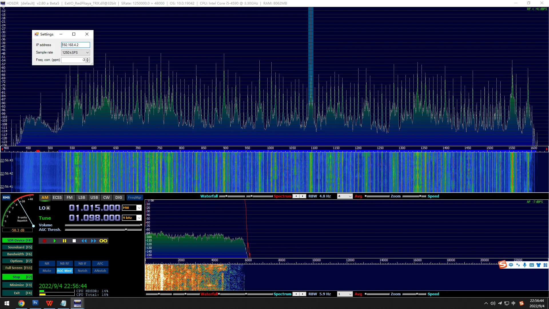549x309 pixels.
Task: Toggle the Mute button
Action: pos(47,271)
